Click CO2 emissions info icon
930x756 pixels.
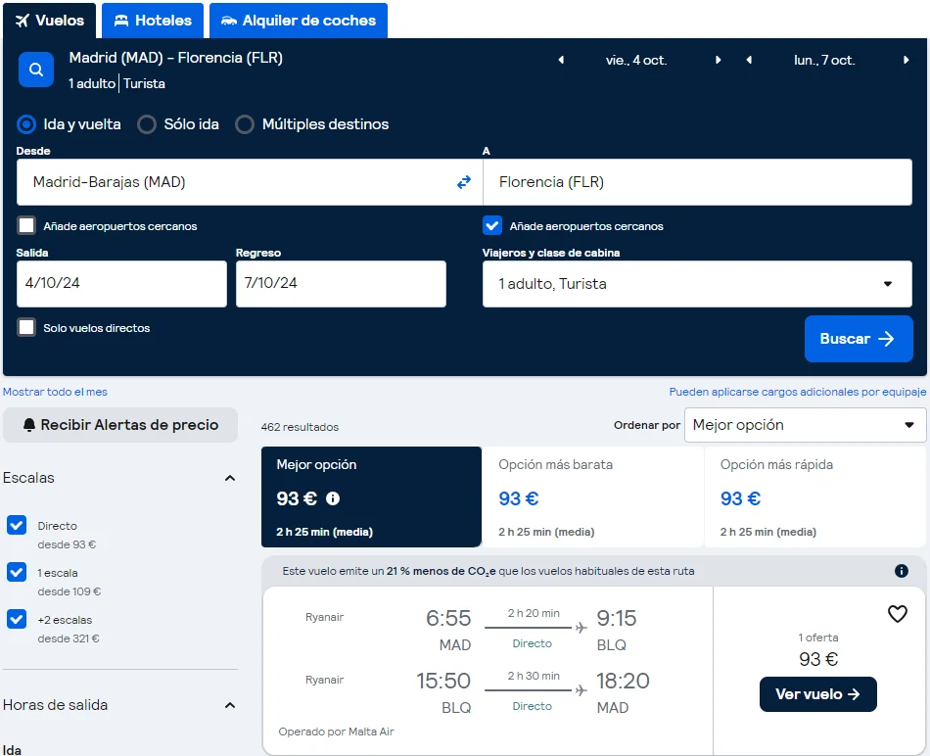click(901, 571)
